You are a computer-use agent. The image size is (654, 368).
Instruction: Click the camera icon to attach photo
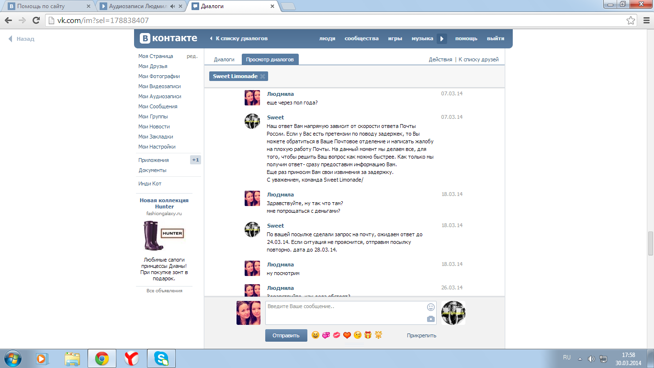point(431,319)
